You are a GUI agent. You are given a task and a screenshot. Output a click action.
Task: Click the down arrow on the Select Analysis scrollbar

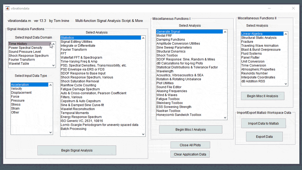pyautogui.click(x=143, y=134)
